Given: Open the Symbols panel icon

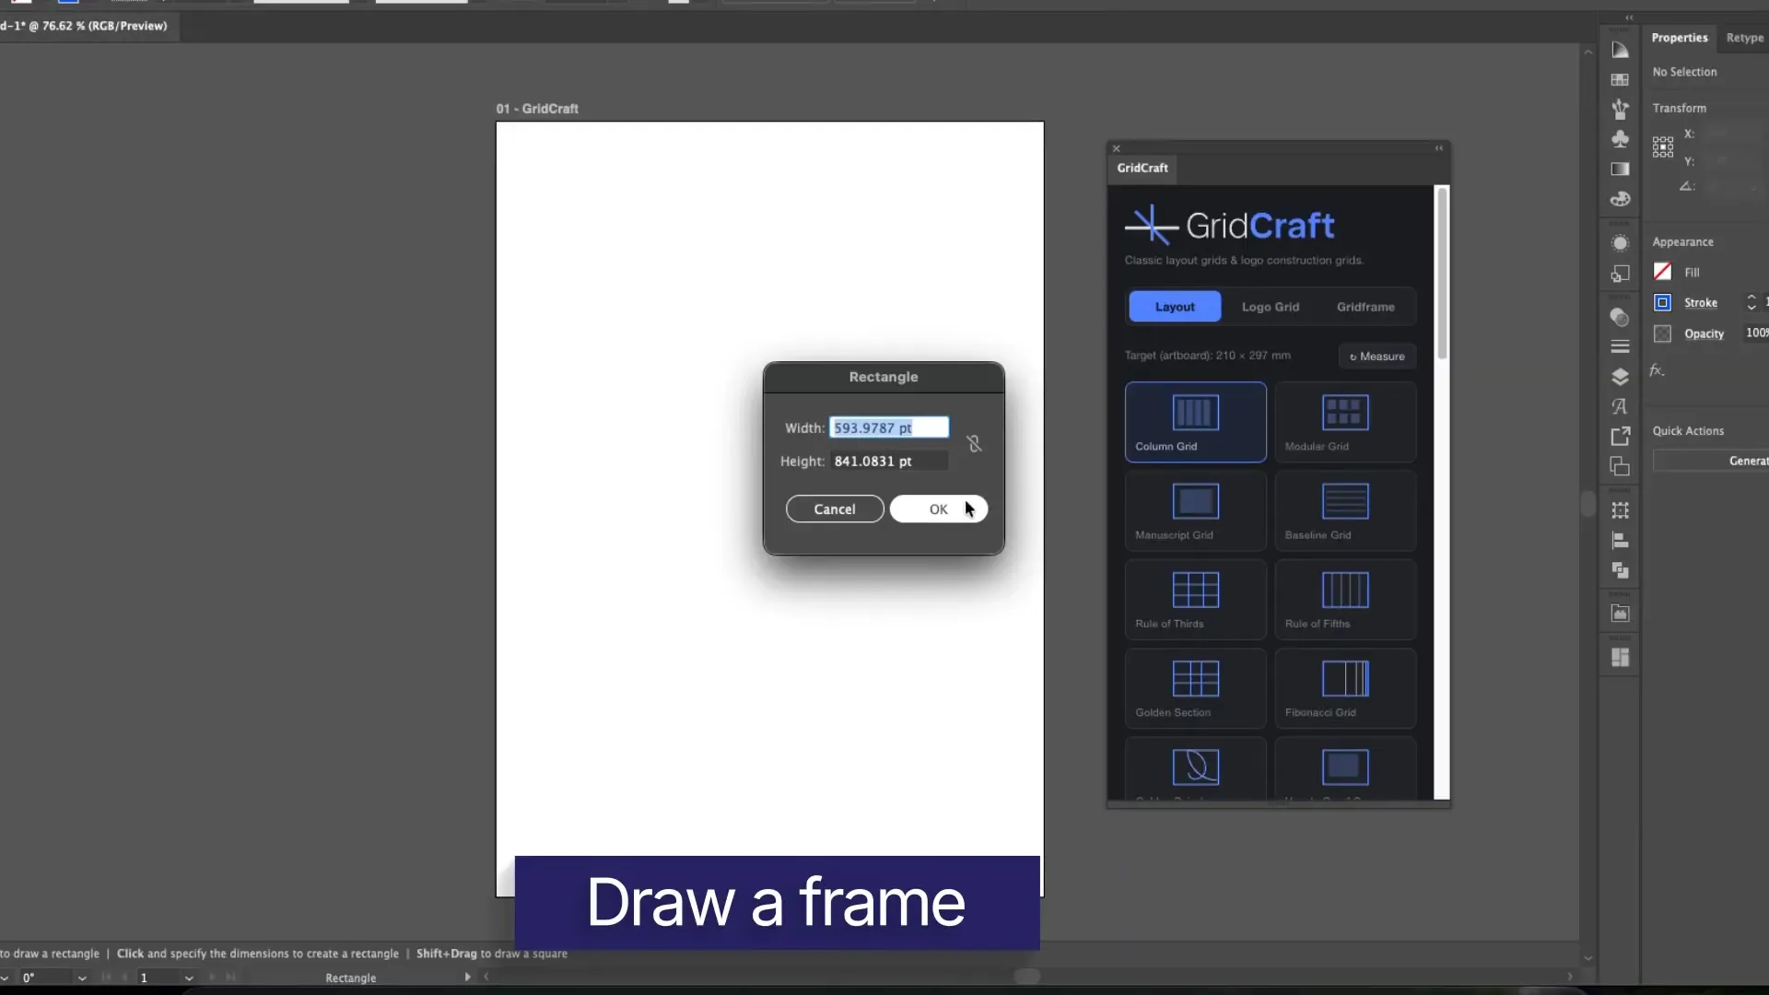Looking at the screenshot, I should [1620, 139].
